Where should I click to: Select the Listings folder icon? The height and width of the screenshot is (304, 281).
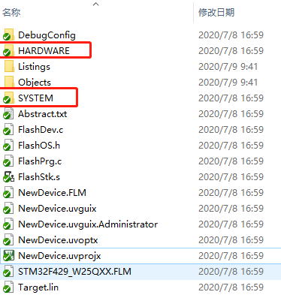point(9,67)
